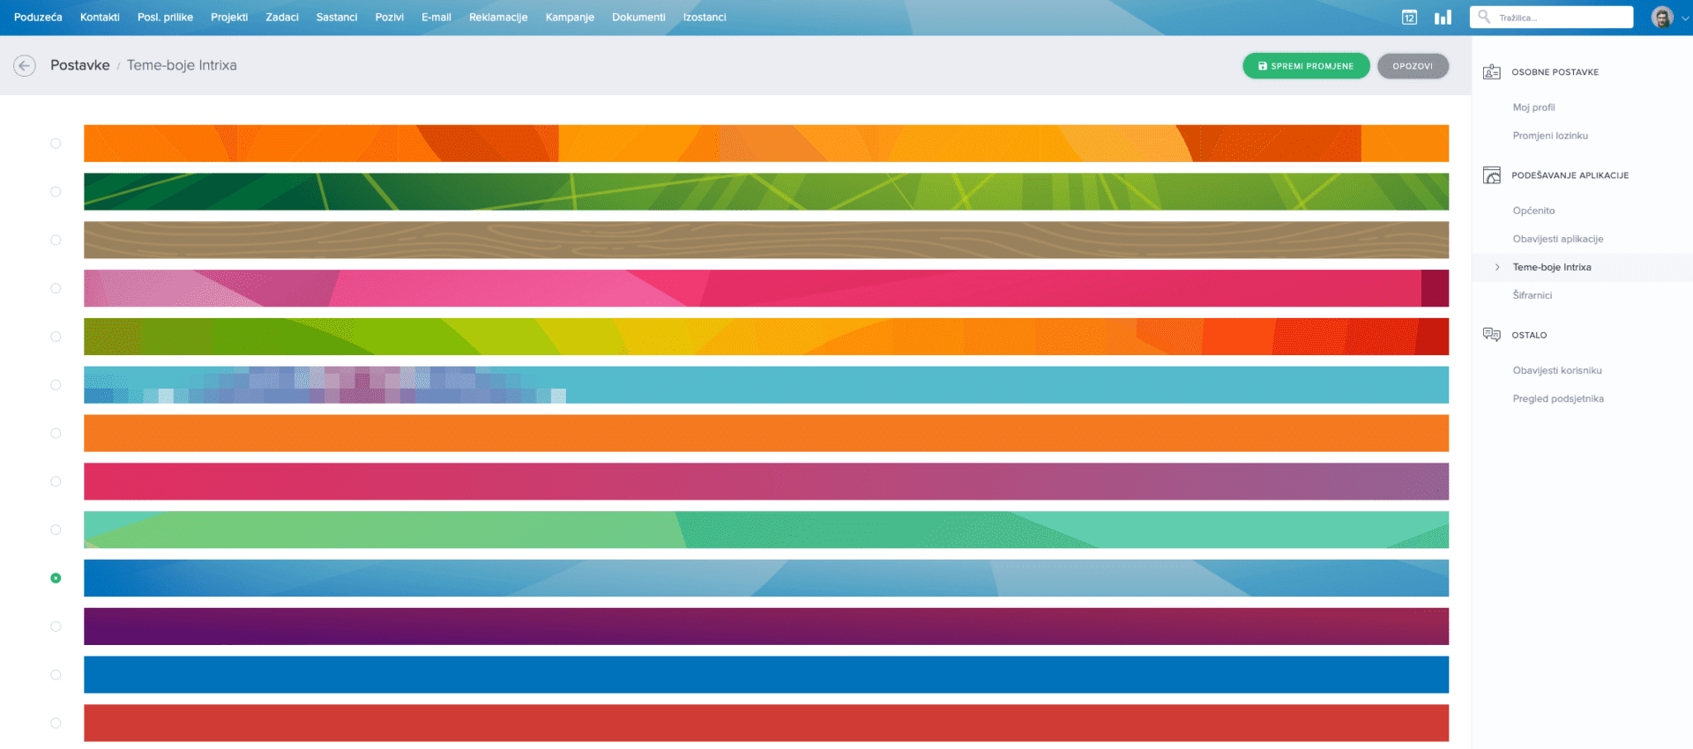Click the user avatar in top right

tap(1662, 18)
